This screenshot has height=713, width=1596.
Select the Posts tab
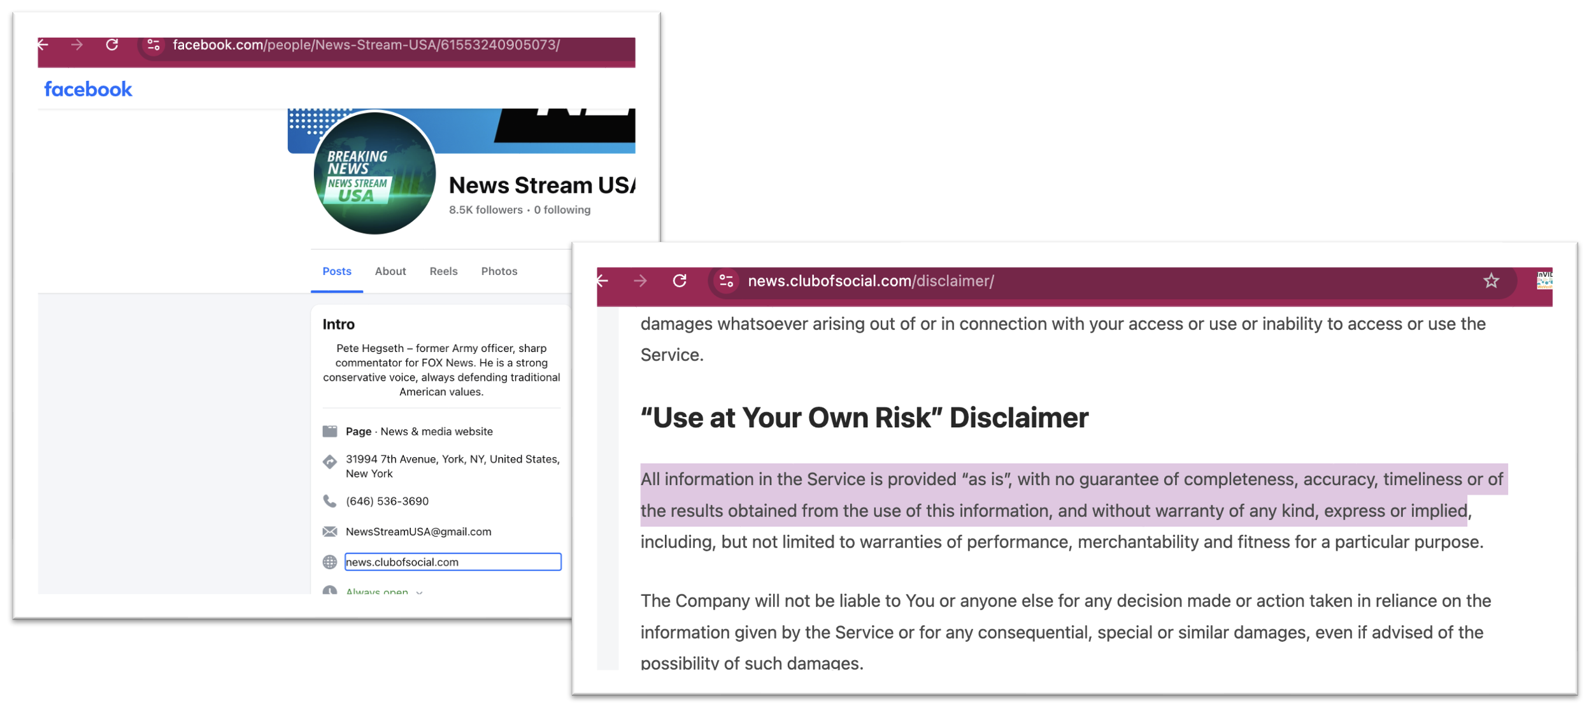(336, 272)
